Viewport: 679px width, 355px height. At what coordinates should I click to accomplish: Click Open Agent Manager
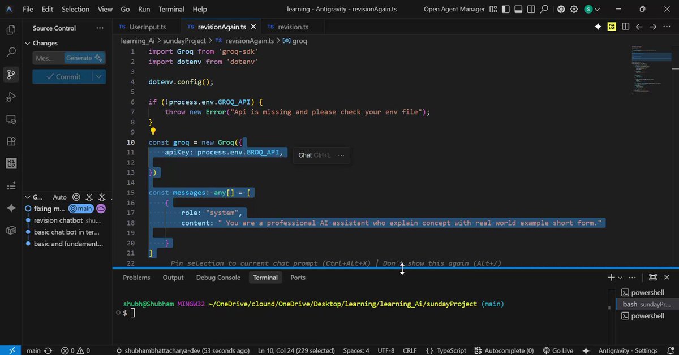coord(454,9)
